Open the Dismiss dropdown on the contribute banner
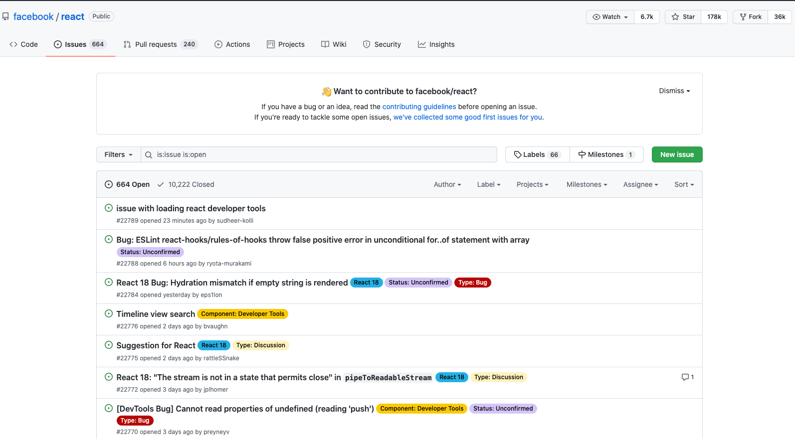 point(674,91)
